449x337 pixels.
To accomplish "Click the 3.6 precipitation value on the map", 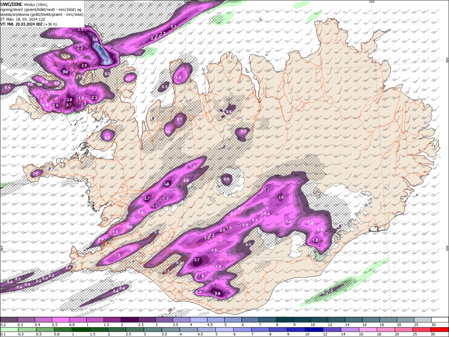I will point(95,39).
